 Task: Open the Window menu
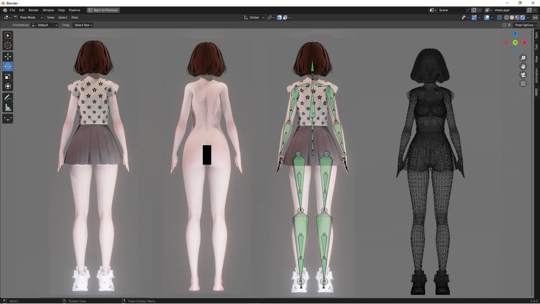point(48,10)
